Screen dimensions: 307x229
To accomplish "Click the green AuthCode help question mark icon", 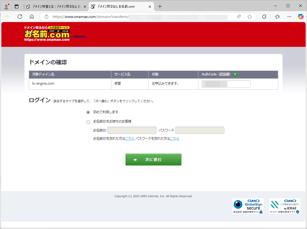I will pyautogui.click(x=235, y=75).
